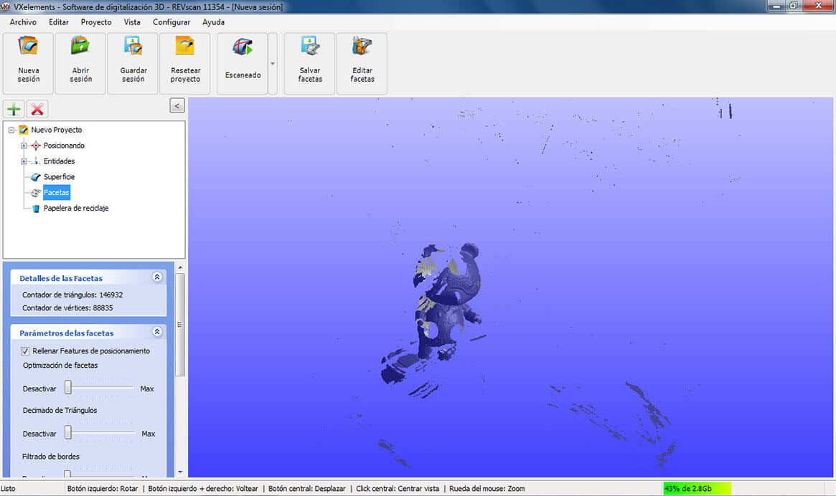Click the Entidades tree icon
836x496 pixels.
(36, 161)
